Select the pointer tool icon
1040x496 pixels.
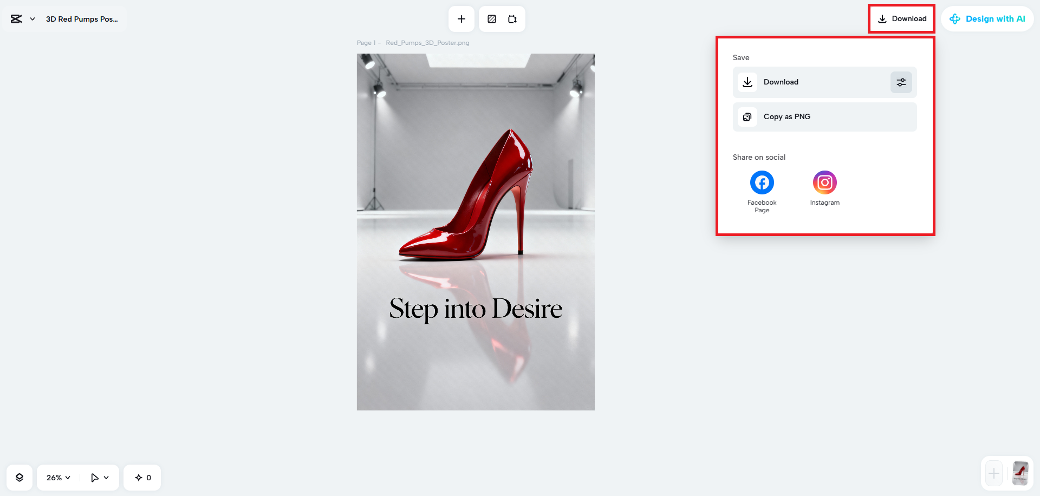point(95,478)
